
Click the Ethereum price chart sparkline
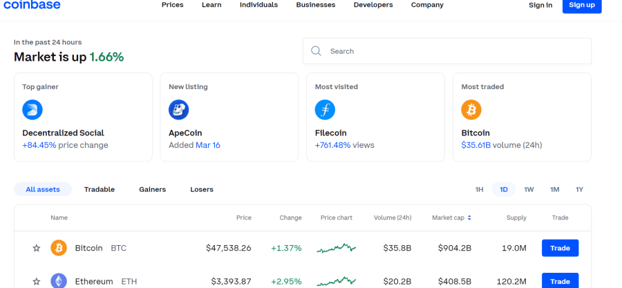[x=337, y=281]
